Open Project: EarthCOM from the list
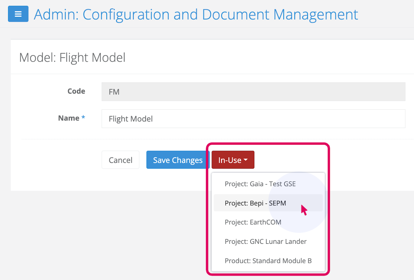This screenshot has height=280, width=414. tap(253, 222)
